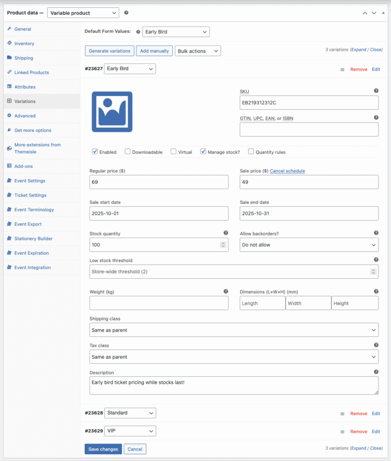Screen dimensions: 391x461
Task: Click the wrench icon on the General tab
Action: (10, 29)
